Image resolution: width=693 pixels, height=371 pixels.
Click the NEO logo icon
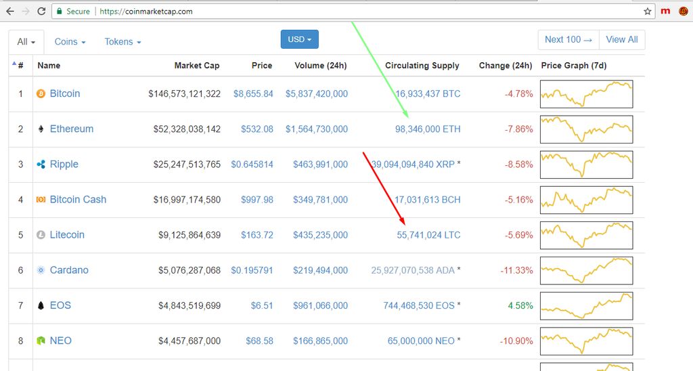point(41,341)
